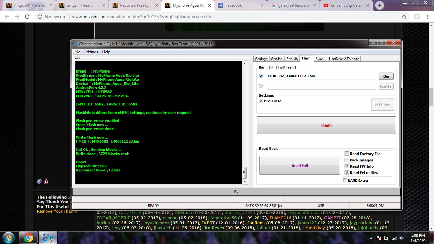Switch to Samsung Galaxy YouTube tab
Image resolution: width=434 pixels, height=244 pixels.
(x=346, y=5)
